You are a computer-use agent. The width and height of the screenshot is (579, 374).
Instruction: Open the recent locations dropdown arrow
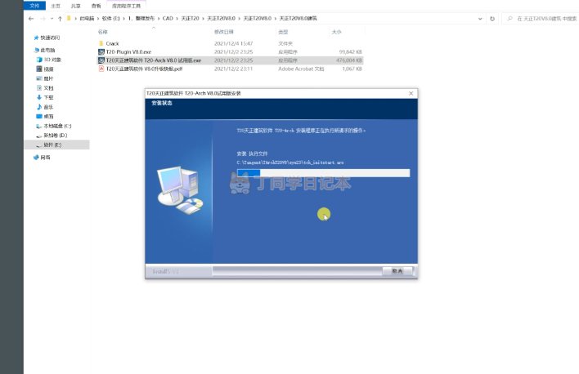[52, 19]
